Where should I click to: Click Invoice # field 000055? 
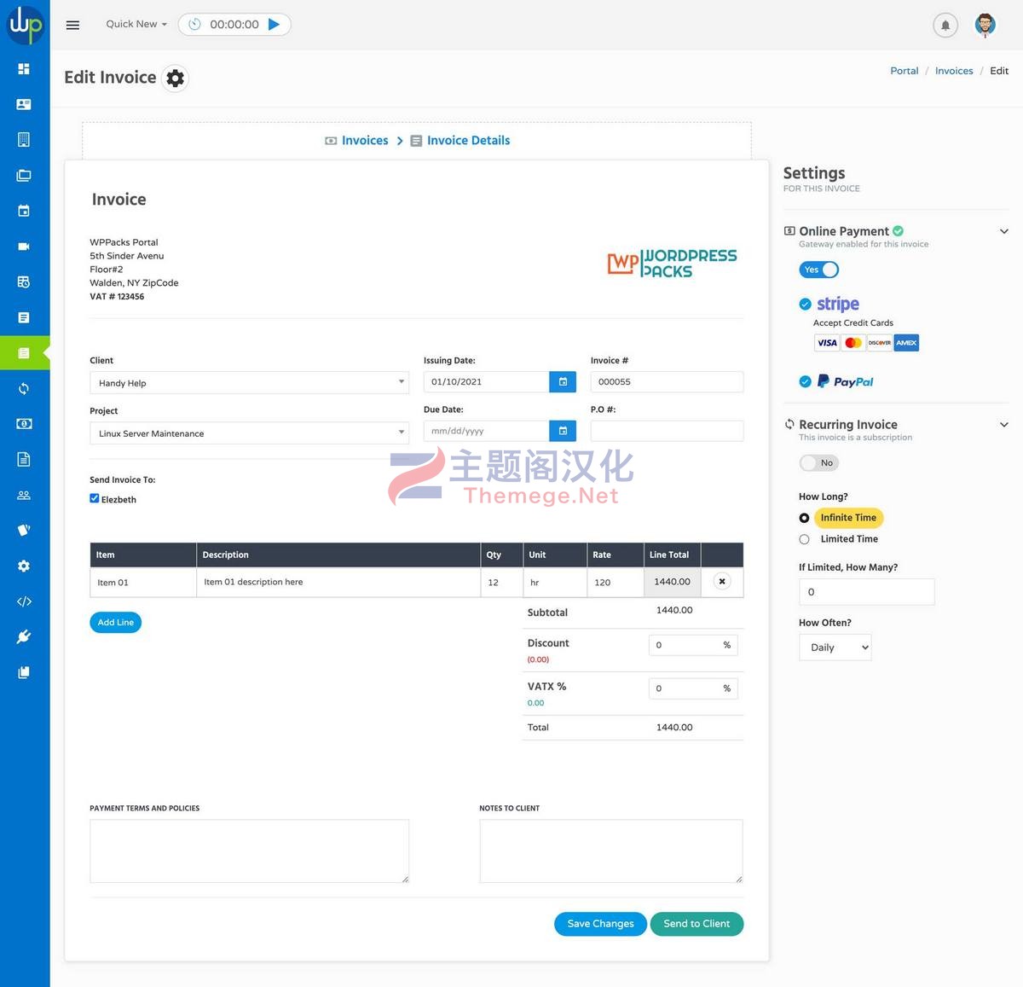coord(667,382)
